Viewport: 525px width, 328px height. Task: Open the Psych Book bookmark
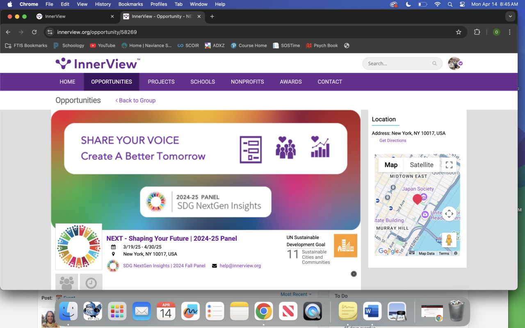[322, 46]
